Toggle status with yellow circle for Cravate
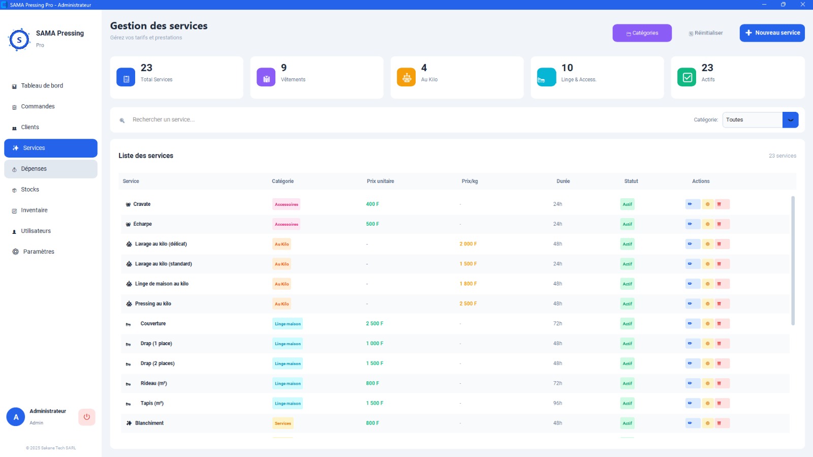813x457 pixels. [x=708, y=204]
